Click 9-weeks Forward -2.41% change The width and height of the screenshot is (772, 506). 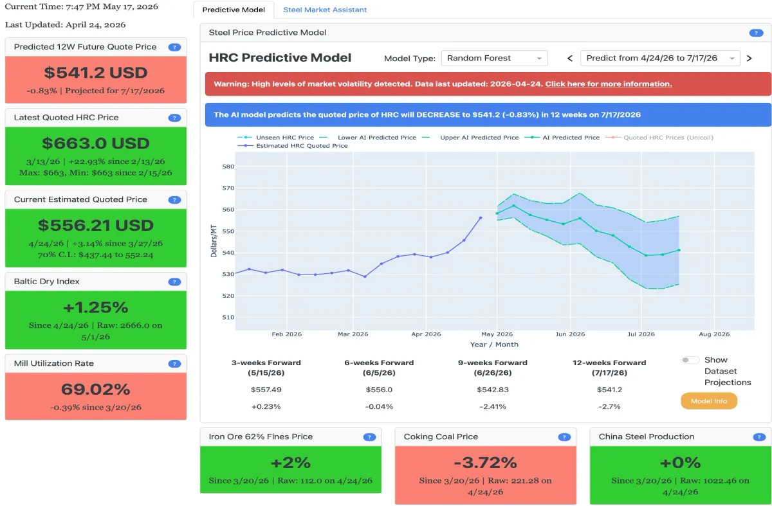pos(493,406)
